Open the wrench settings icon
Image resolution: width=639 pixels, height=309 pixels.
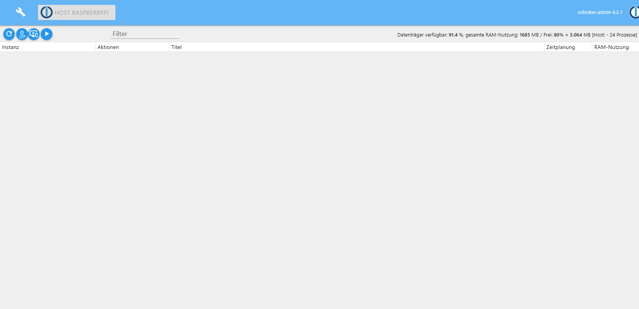coord(20,12)
